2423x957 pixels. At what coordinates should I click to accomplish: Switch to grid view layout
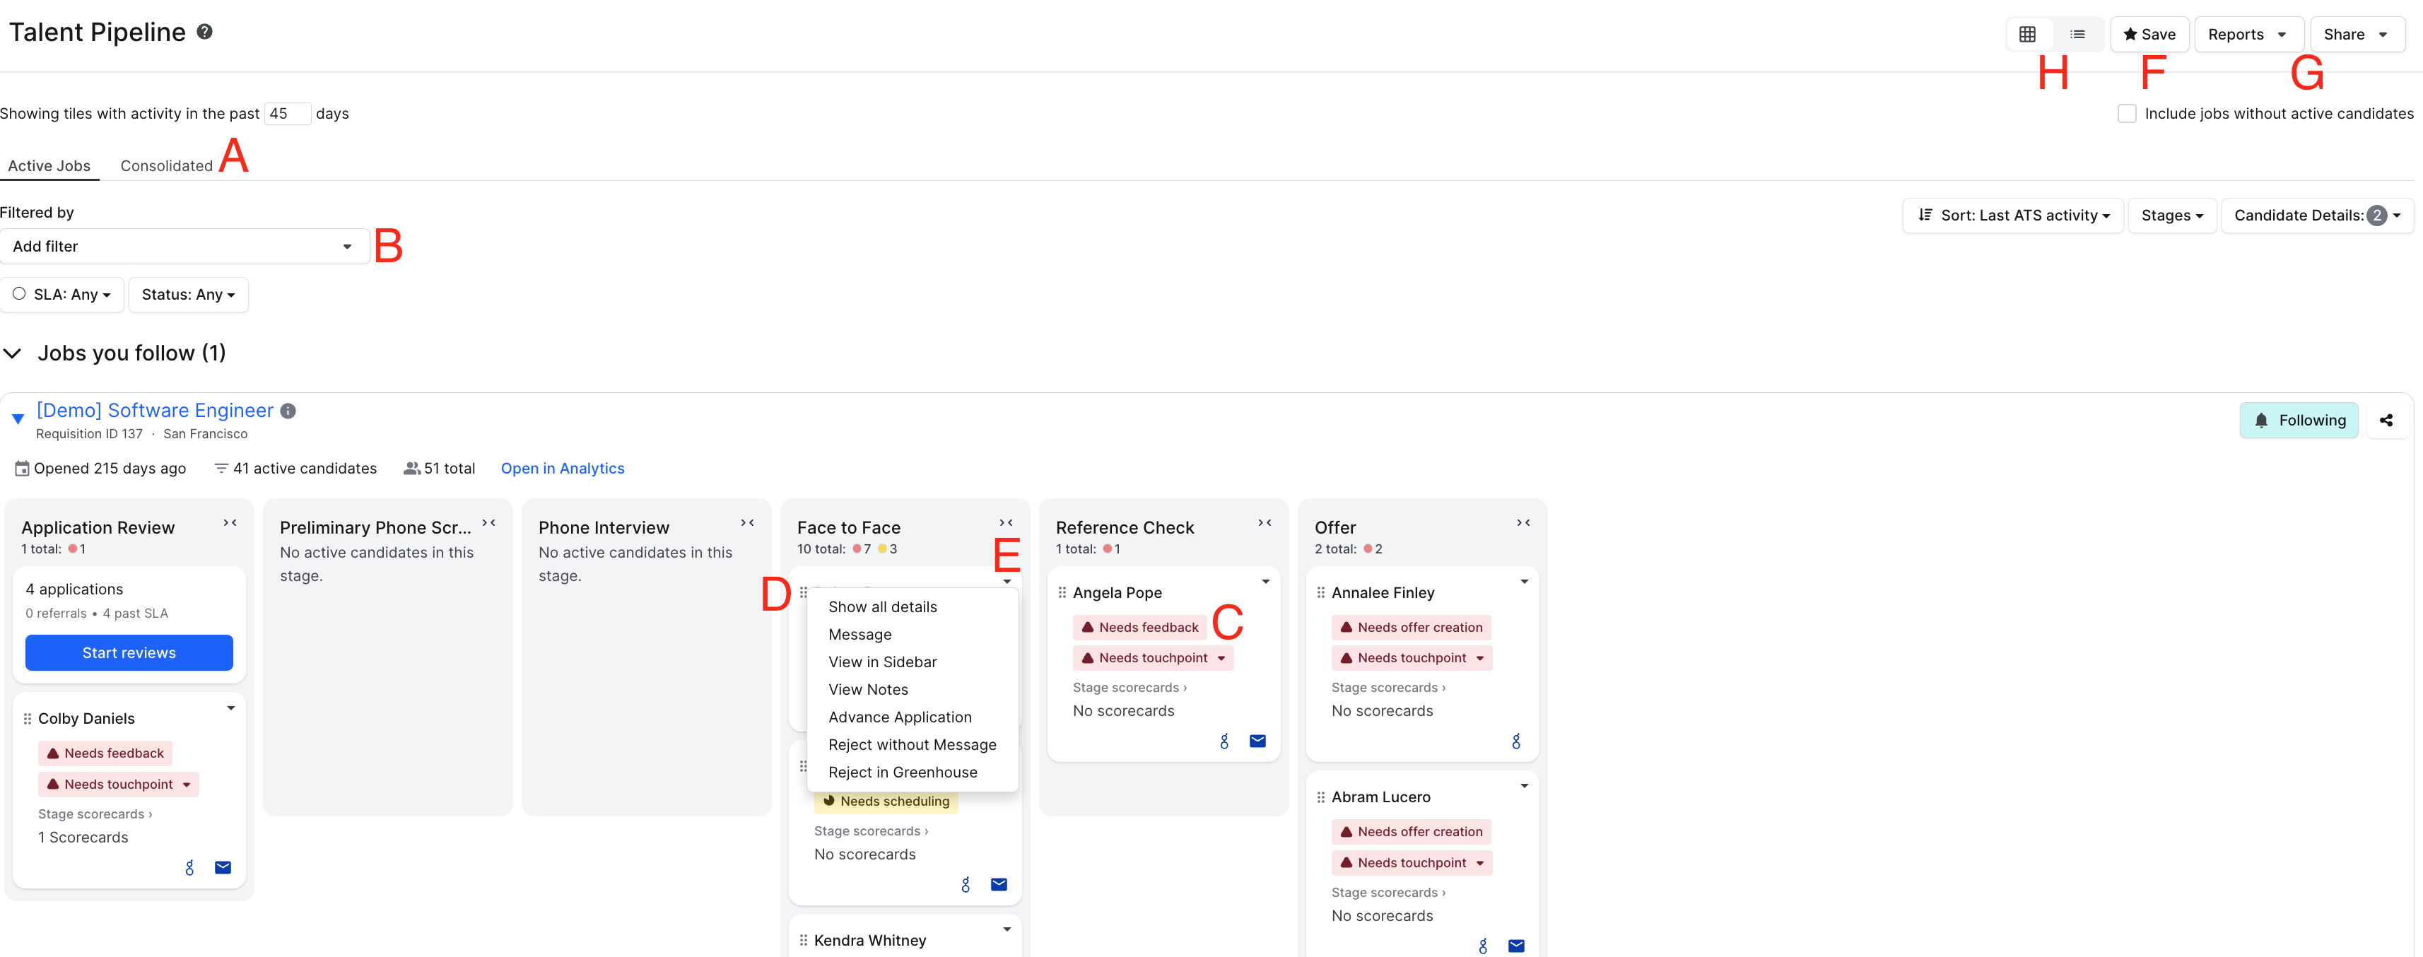coord(2027,35)
